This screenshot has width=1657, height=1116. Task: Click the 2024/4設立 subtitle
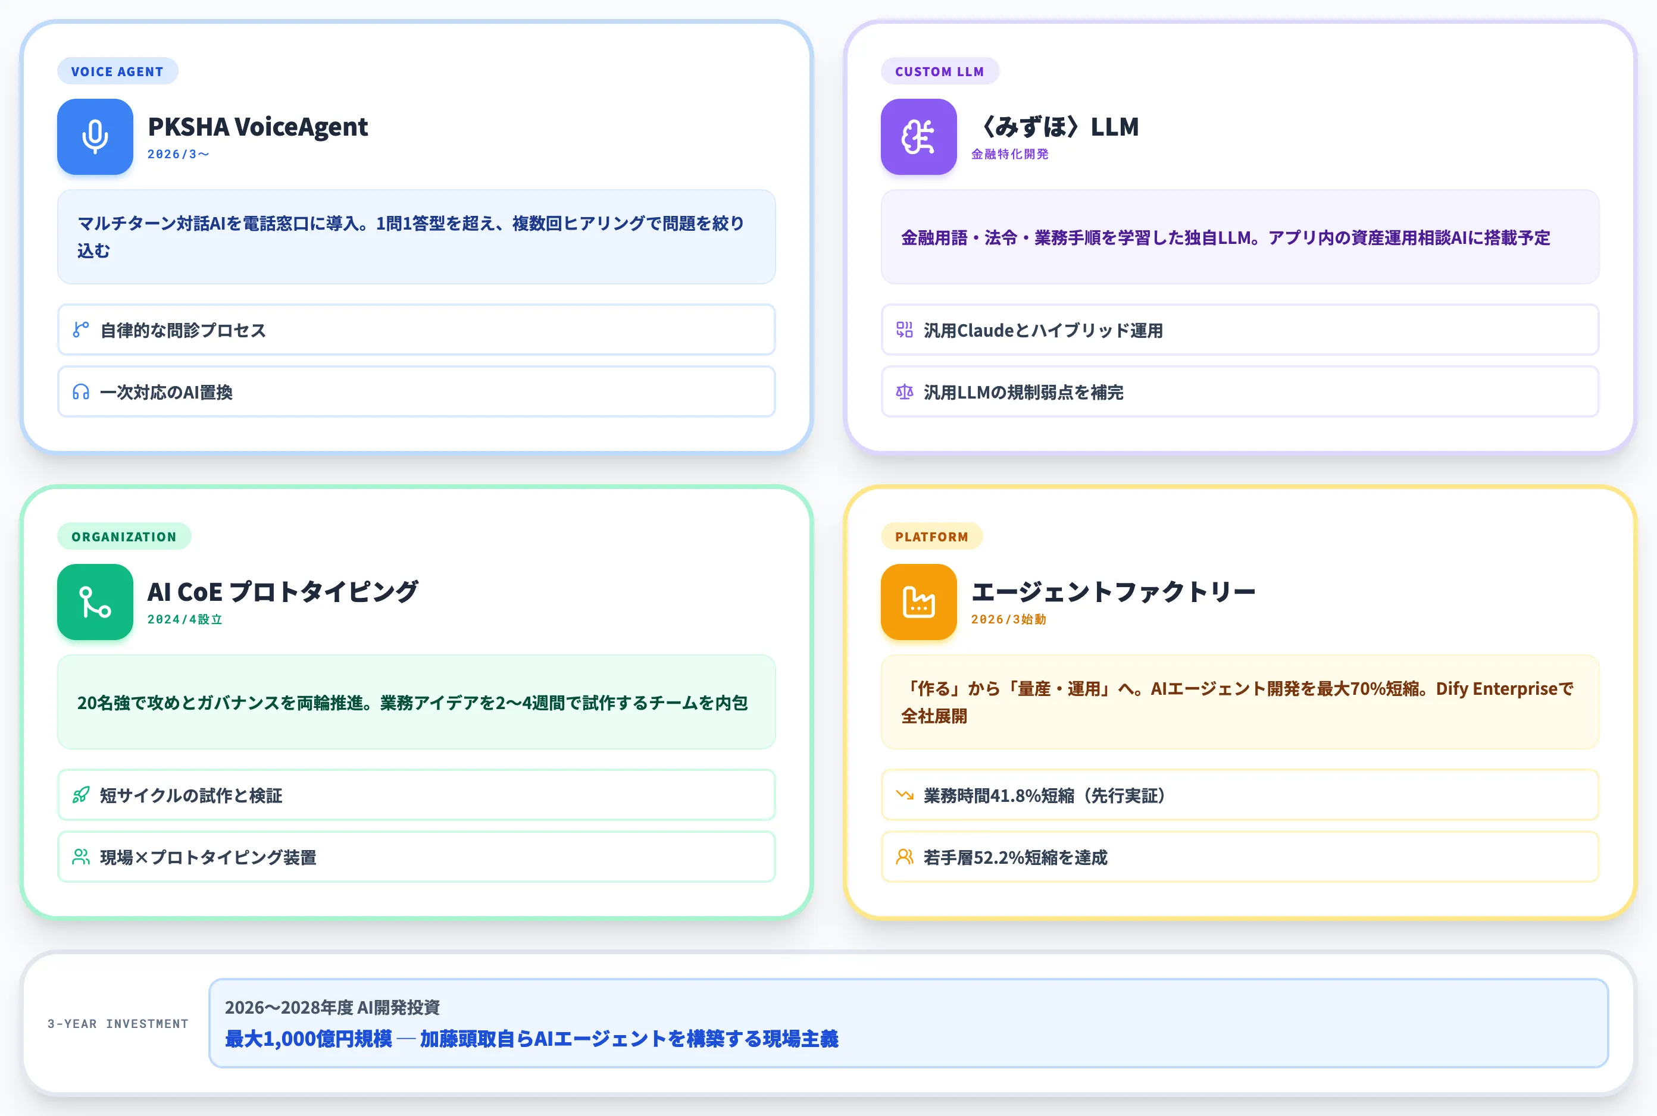tap(185, 619)
